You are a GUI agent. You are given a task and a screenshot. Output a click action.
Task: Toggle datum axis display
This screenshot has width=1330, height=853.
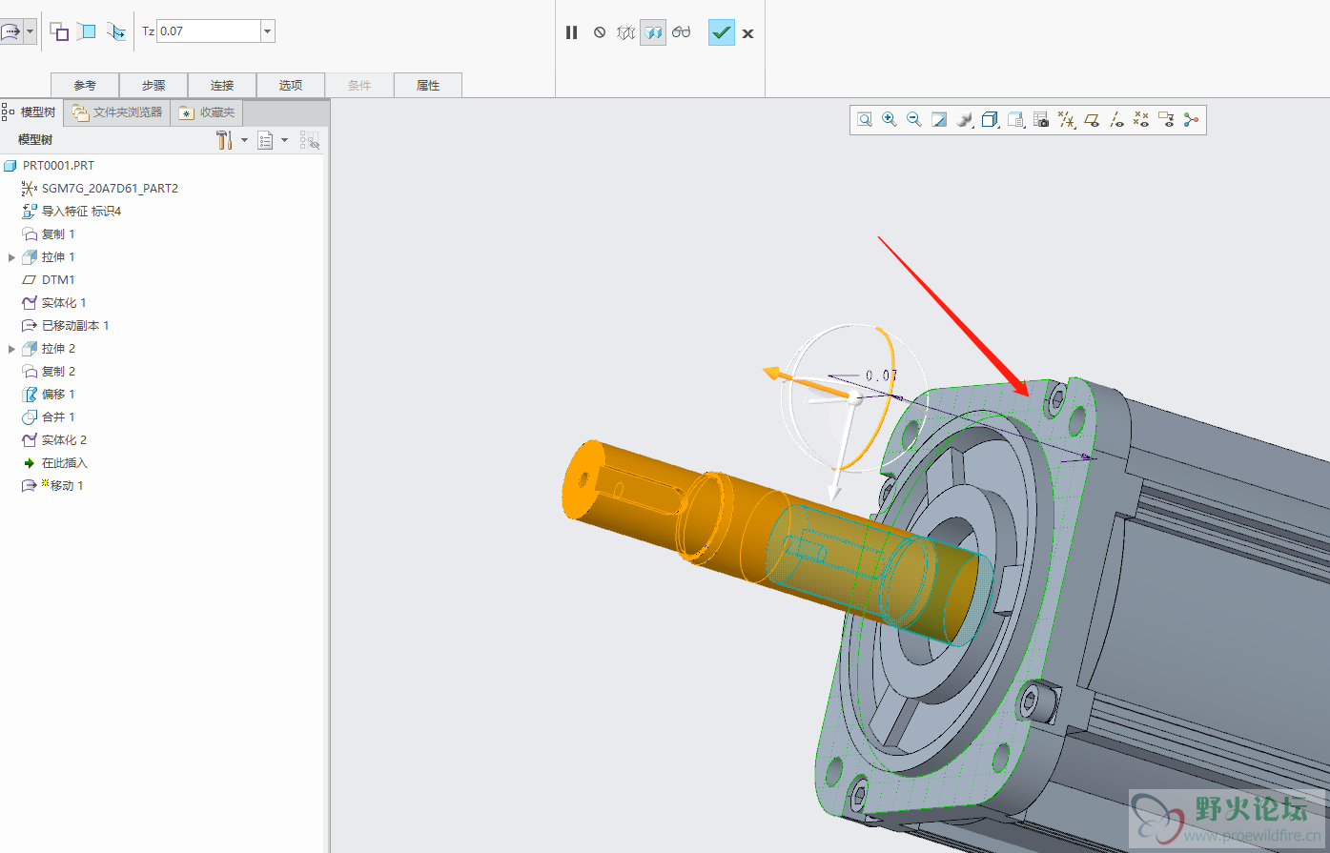click(1116, 119)
